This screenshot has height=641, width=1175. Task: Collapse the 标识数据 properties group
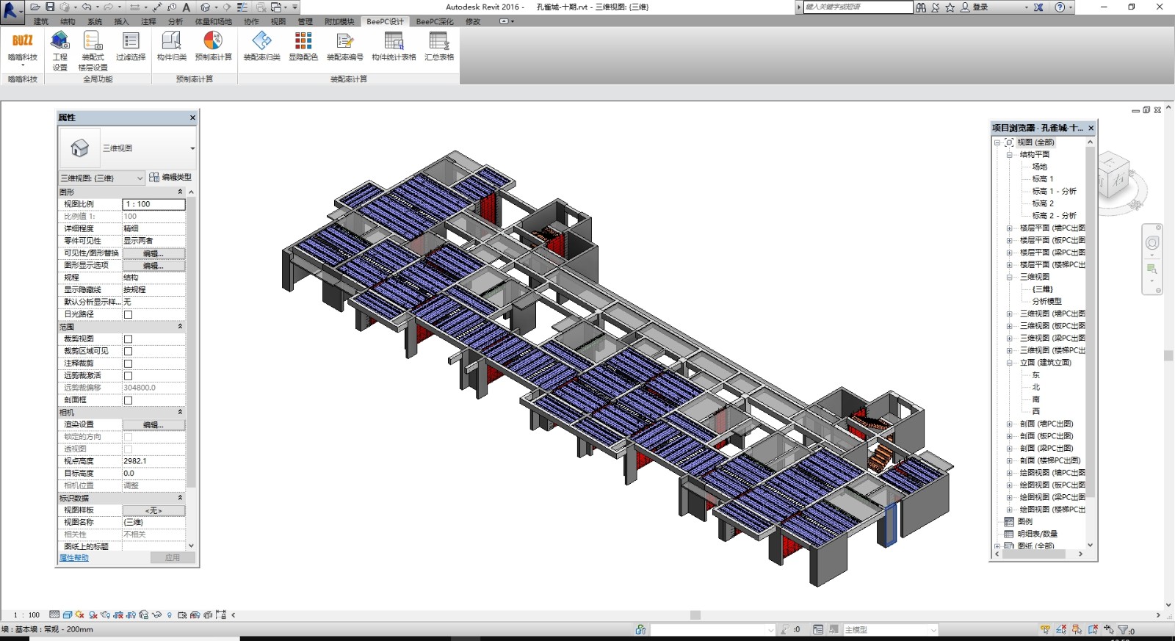(x=180, y=498)
